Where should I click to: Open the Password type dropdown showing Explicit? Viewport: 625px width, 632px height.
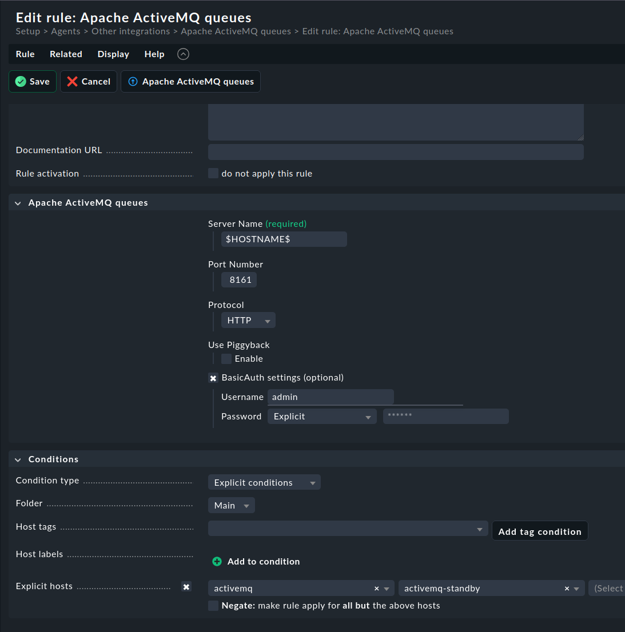pos(321,416)
